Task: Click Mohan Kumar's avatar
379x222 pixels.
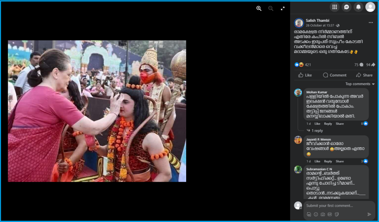Action: coord(298,92)
